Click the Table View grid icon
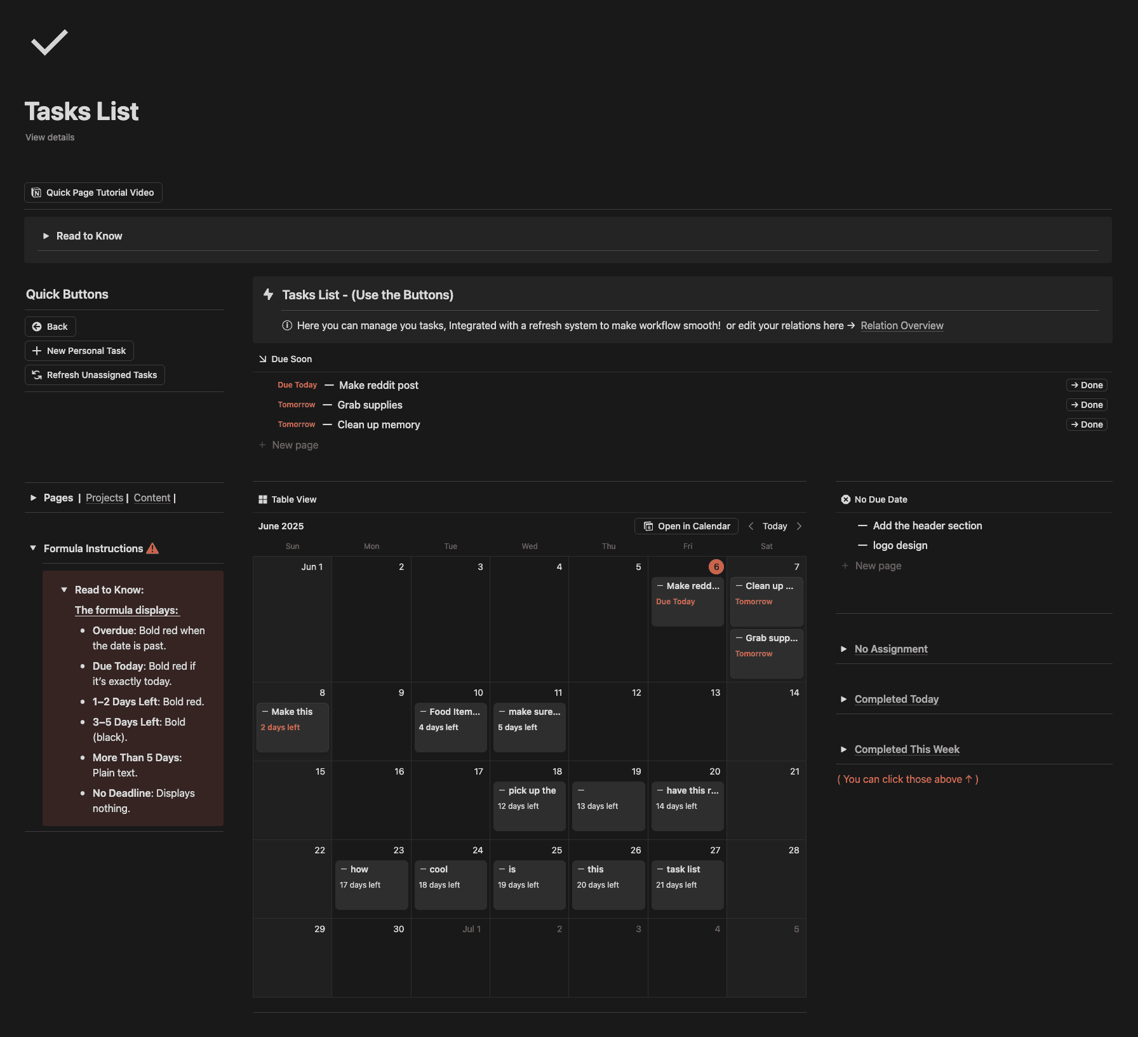The image size is (1138, 1037). (263, 499)
